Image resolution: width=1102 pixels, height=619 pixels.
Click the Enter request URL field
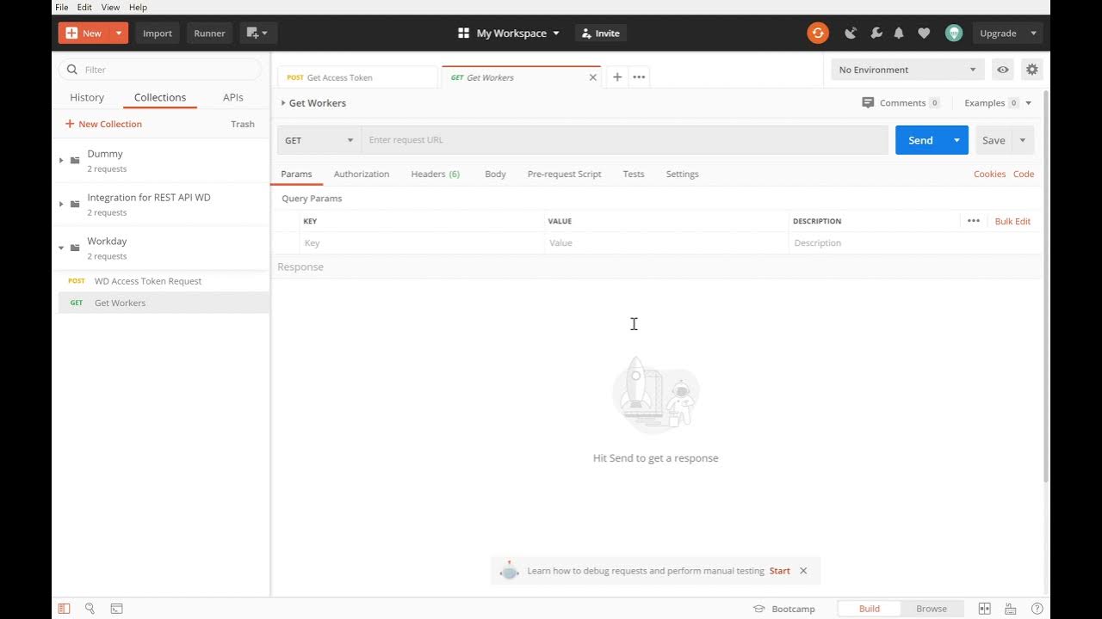point(625,140)
